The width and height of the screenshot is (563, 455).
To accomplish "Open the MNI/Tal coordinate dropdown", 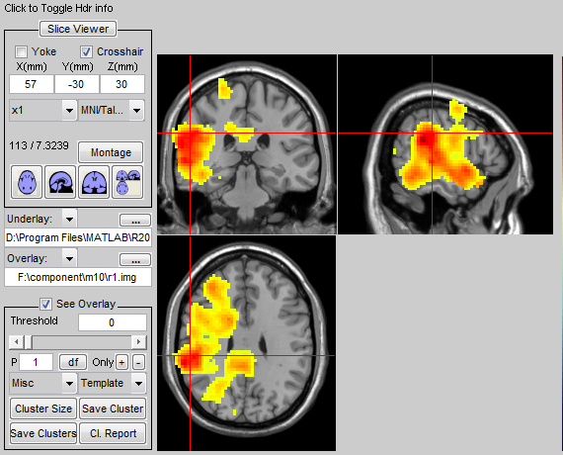I will tap(112, 110).
